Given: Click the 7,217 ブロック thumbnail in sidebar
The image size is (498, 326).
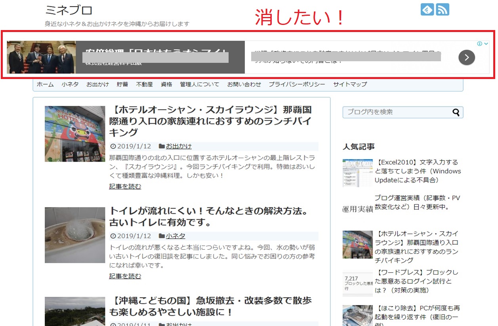Looking at the screenshot, I should click(x=358, y=283).
